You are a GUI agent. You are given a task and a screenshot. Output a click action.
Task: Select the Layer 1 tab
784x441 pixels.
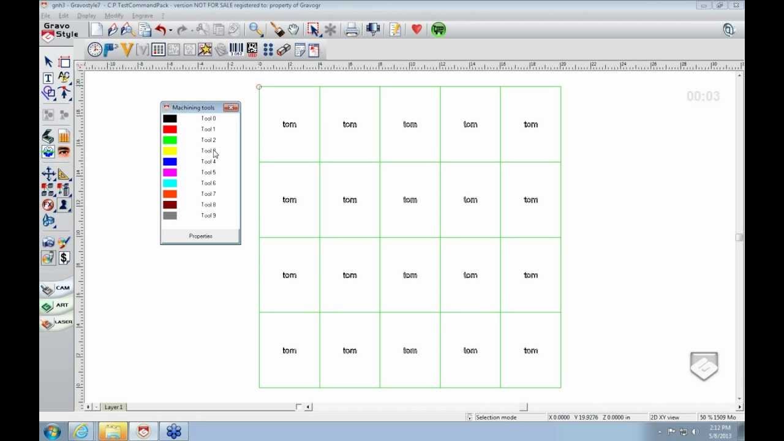[113, 407]
